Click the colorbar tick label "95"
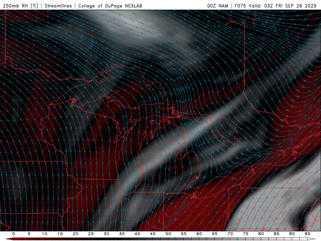Image resolution: width=321 pixels, height=241 pixels. pos(307,234)
